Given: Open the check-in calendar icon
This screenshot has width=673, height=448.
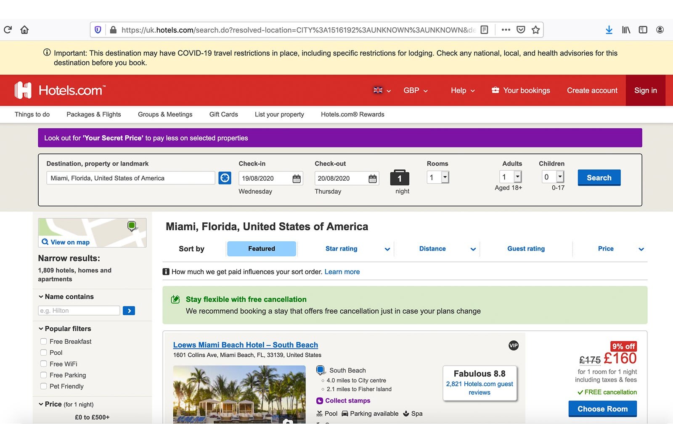Looking at the screenshot, I should 297,179.
